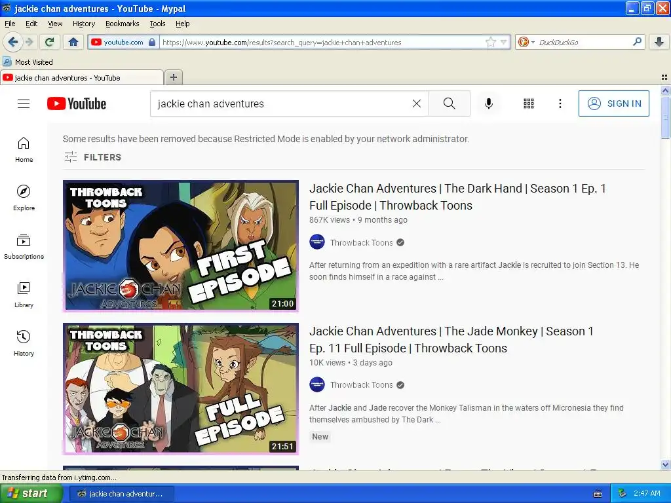The image size is (671, 503).
Task: Click the YouTube logo
Action: [77, 103]
